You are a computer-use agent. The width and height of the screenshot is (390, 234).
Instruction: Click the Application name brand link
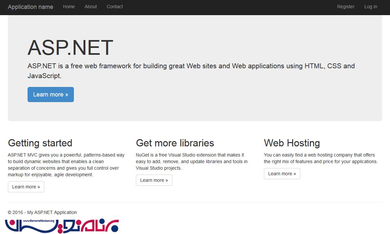pos(31,7)
